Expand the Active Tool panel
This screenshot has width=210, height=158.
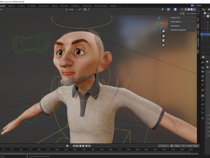tap(182, 18)
